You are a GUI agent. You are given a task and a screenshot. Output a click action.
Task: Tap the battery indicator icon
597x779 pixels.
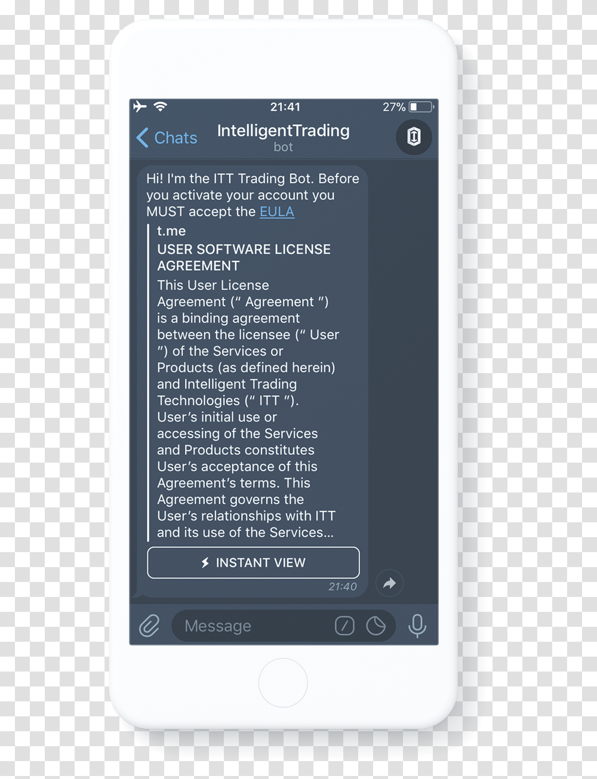click(x=421, y=107)
